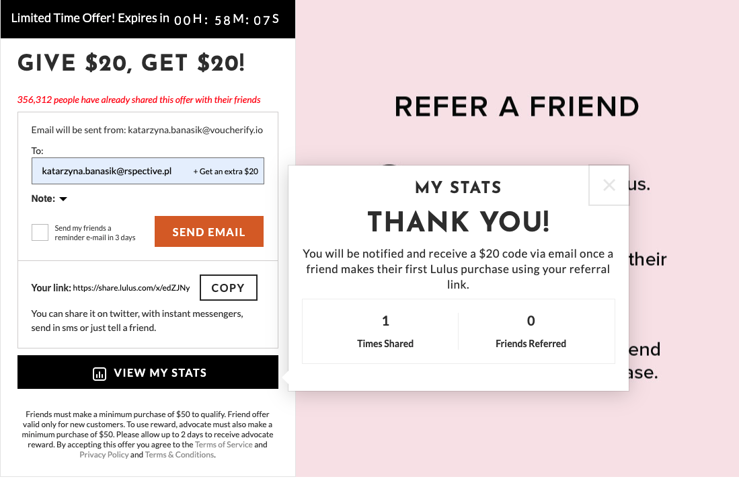Click the Get an extra $20 link
Screen dimensions: 739x479
tap(226, 172)
